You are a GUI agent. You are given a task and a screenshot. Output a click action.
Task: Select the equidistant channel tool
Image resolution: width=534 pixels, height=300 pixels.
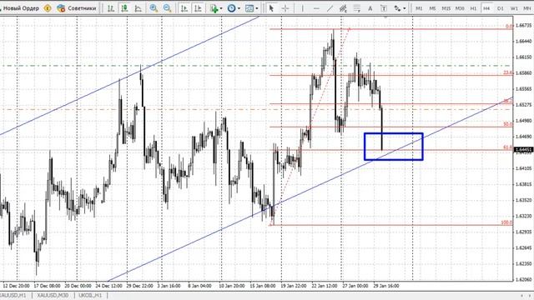coord(343,8)
